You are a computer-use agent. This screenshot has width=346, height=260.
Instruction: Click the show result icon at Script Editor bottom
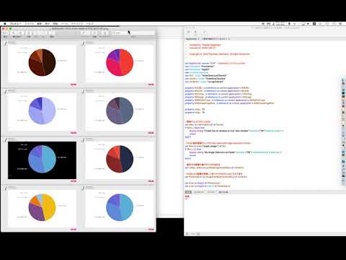click(193, 234)
